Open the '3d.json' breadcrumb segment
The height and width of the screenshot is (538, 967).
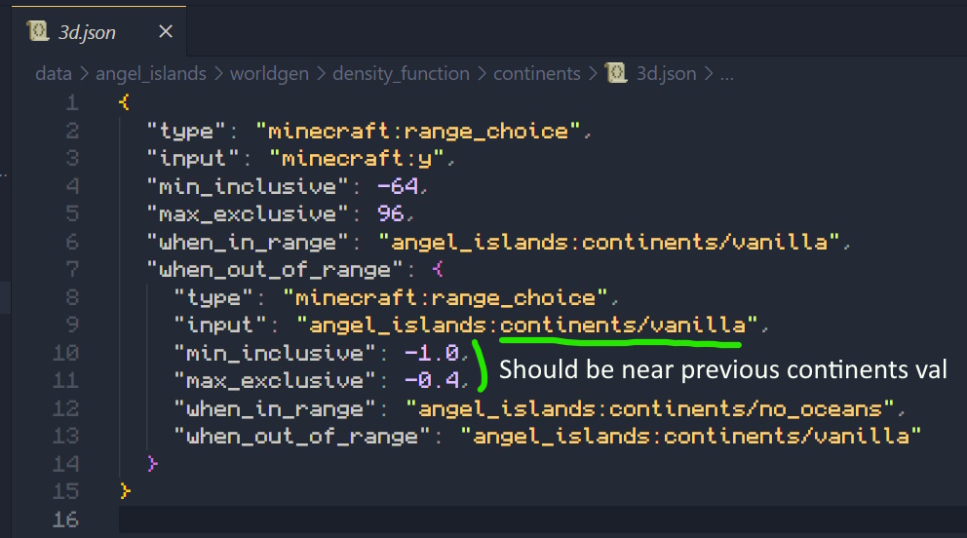(666, 73)
